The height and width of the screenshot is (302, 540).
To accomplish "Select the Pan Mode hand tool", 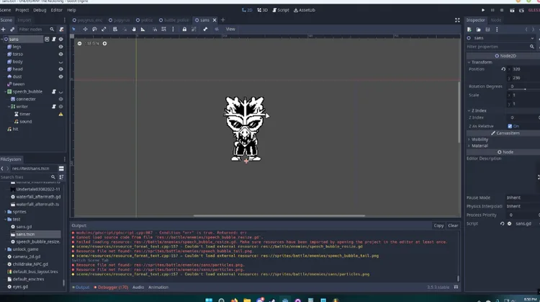I will click(134, 30).
